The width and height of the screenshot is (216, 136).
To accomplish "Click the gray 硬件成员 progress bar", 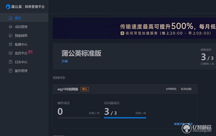I will pos(79,118).
